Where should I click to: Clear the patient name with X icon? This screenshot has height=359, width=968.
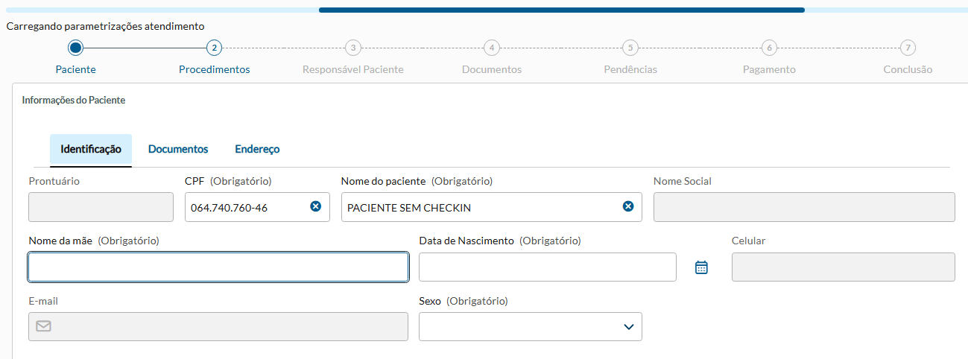pyautogui.click(x=628, y=206)
